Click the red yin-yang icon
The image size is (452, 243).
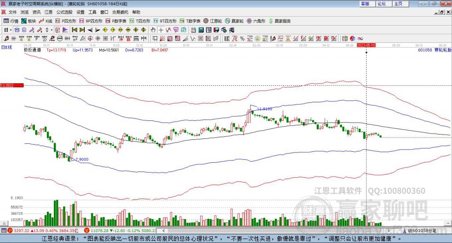click(x=352, y=38)
